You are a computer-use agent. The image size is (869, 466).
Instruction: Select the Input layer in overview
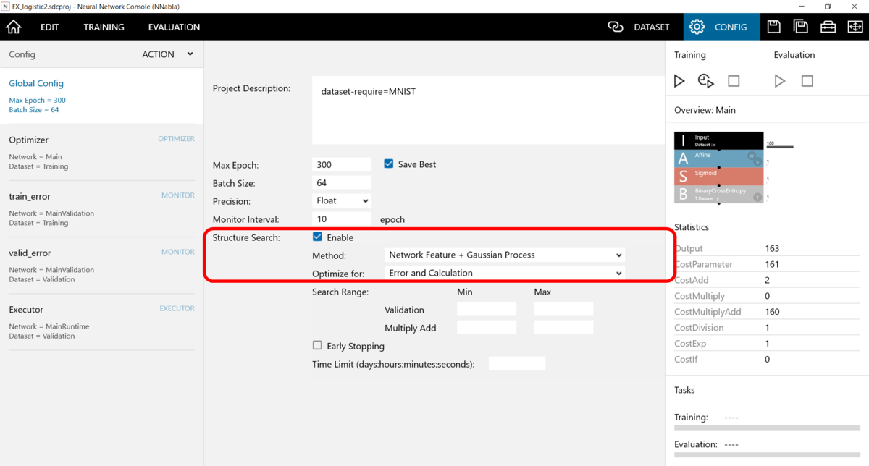(718, 140)
